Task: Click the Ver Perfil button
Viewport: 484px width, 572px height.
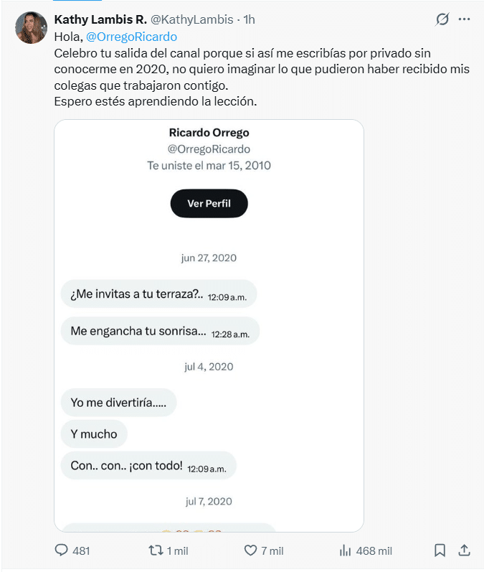Action: point(209,203)
